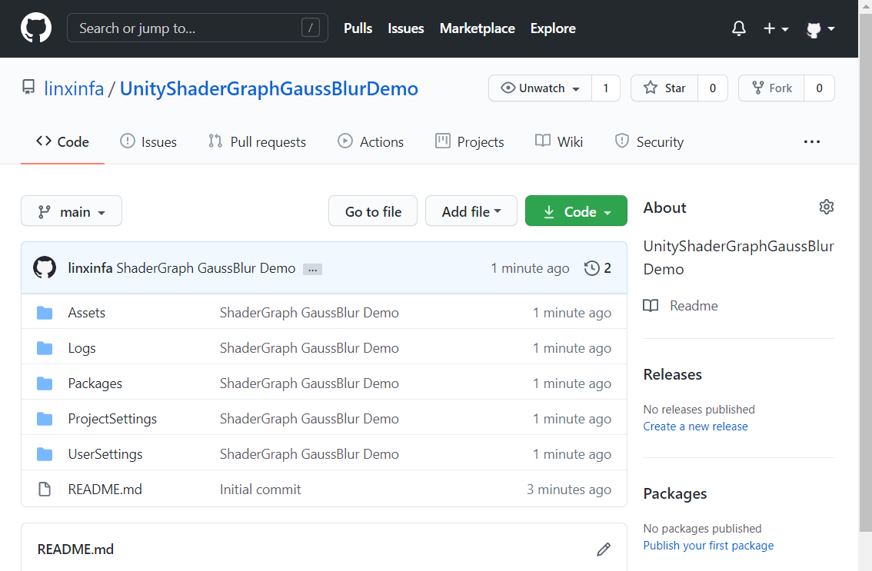Viewport: 872px width, 571px height.
Task: Click the Star button
Action: pyautogui.click(x=664, y=88)
